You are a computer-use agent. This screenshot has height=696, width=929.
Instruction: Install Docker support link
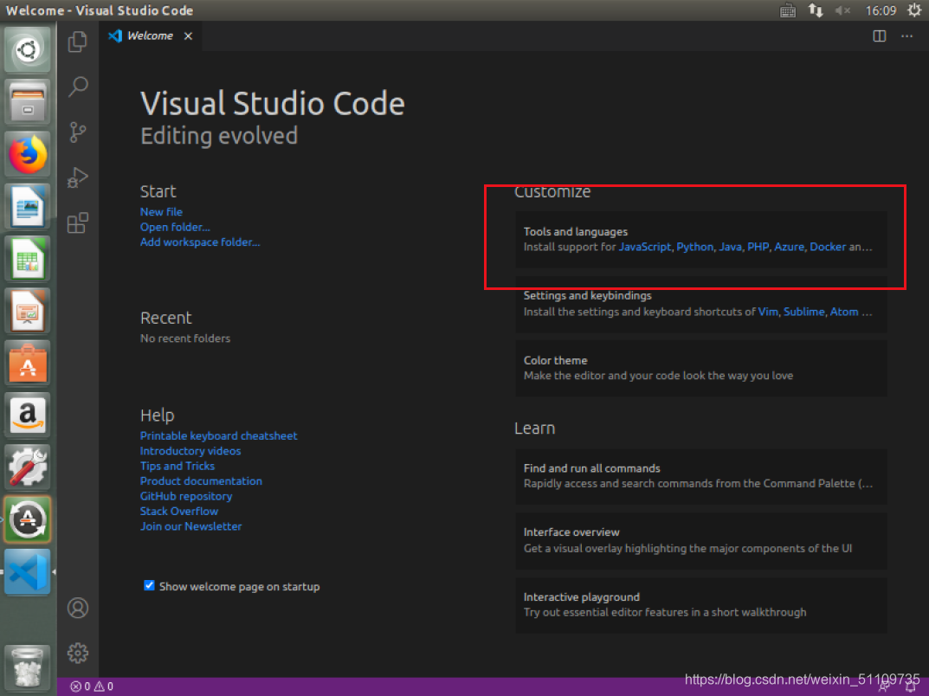[828, 247]
